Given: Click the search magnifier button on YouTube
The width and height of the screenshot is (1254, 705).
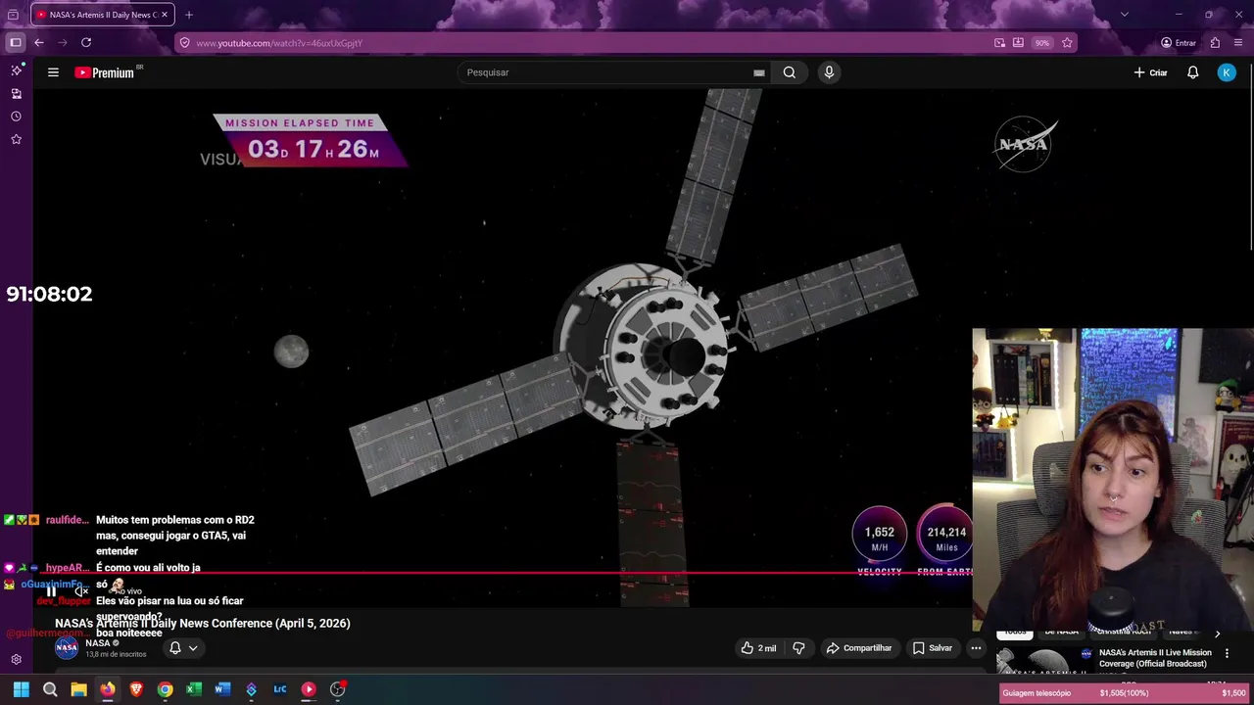Looking at the screenshot, I should [x=790, y=72].
